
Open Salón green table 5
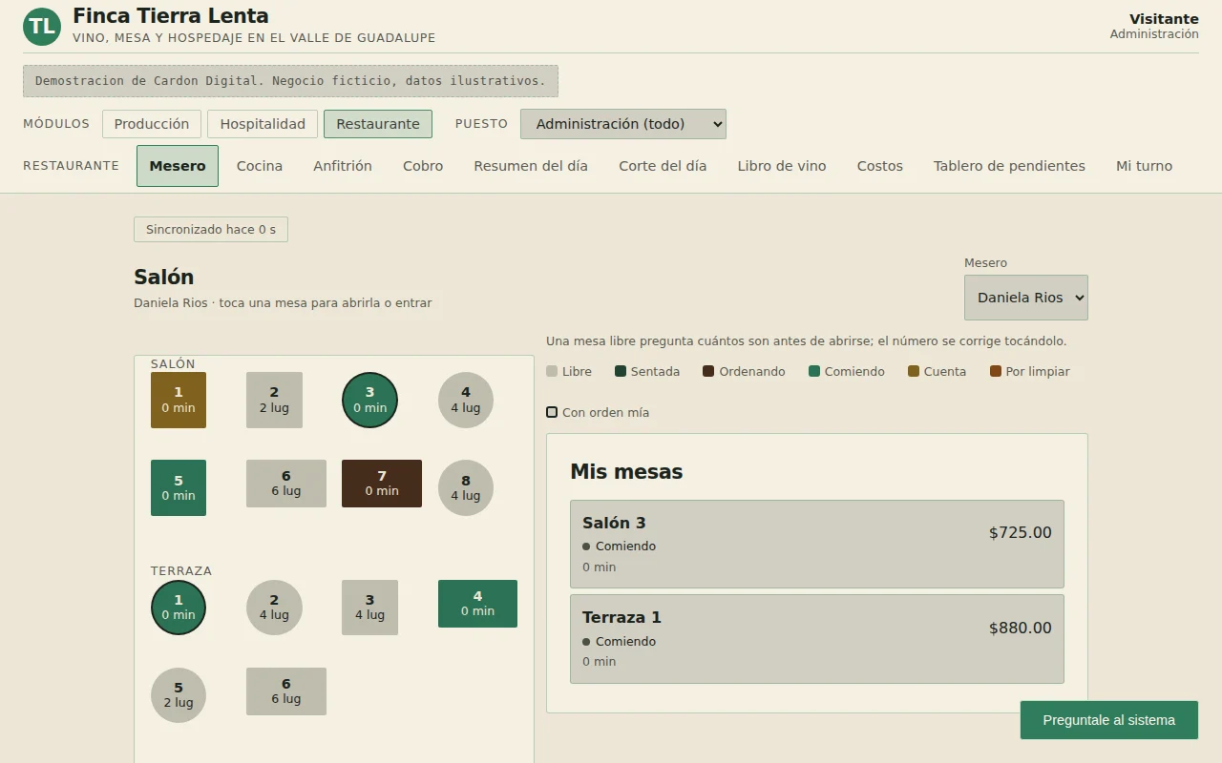coord(179,487)
